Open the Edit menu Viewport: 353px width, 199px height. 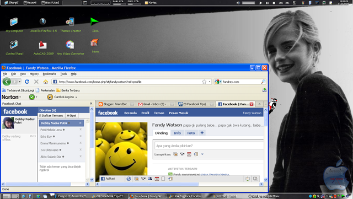(13, 74)
